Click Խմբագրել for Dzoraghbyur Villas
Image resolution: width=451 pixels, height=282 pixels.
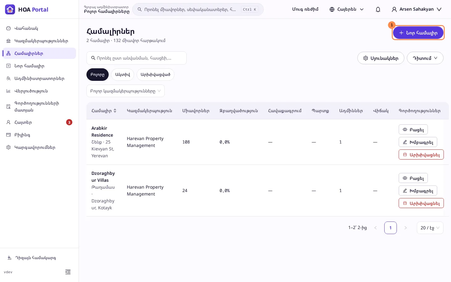[x=418, y=191]
